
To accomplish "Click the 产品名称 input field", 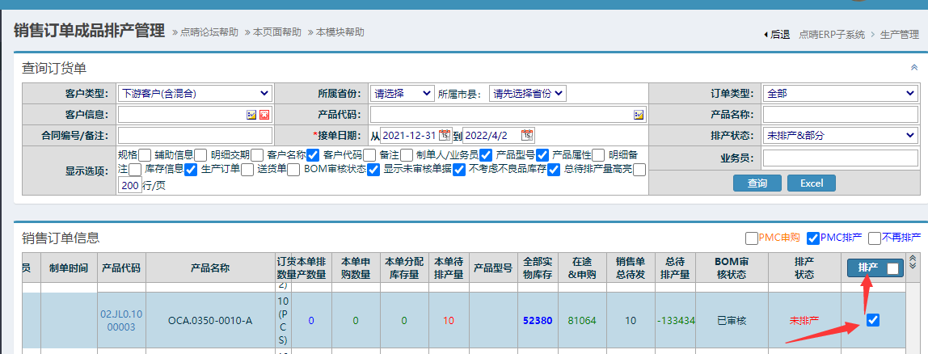I will (840, 115).
